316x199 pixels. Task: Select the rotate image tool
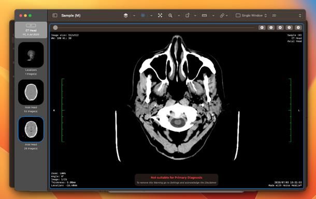pos(188,16)
